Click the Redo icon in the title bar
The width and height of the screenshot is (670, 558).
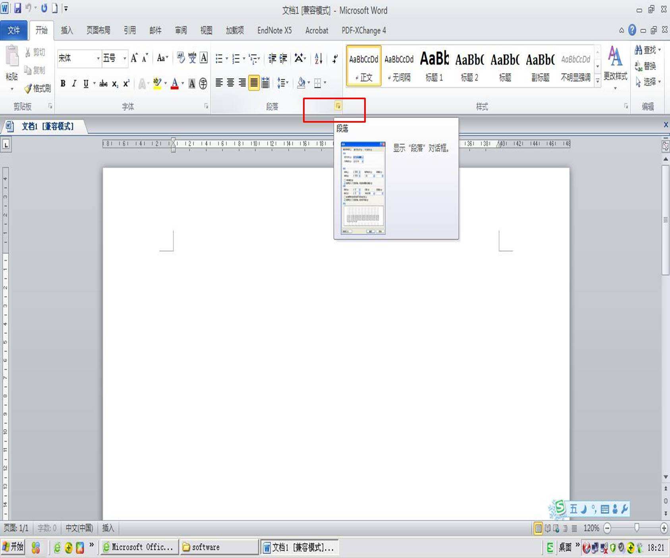44,8
